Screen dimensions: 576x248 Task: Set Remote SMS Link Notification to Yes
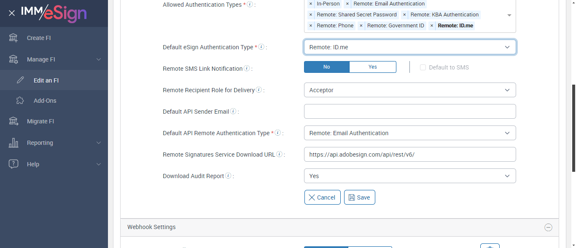click(373, 67)
